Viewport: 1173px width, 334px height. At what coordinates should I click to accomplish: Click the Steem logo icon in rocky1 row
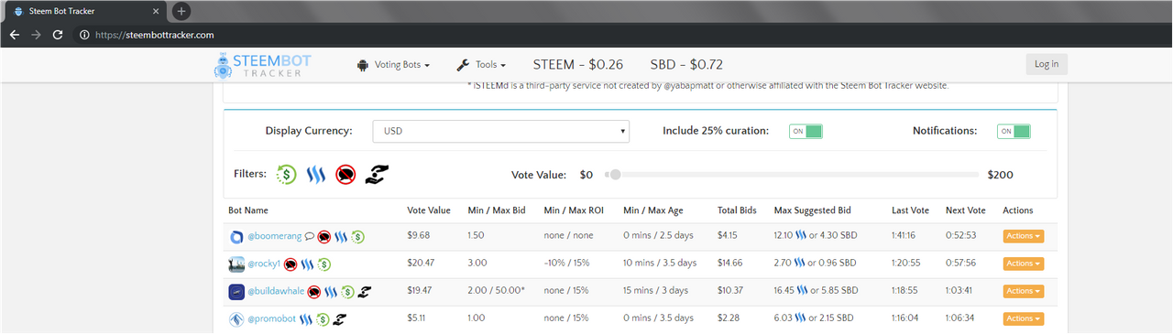[308, 264]
